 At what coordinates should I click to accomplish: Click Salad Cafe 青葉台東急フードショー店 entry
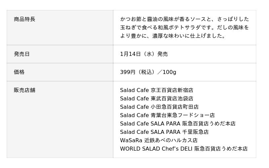167,115
